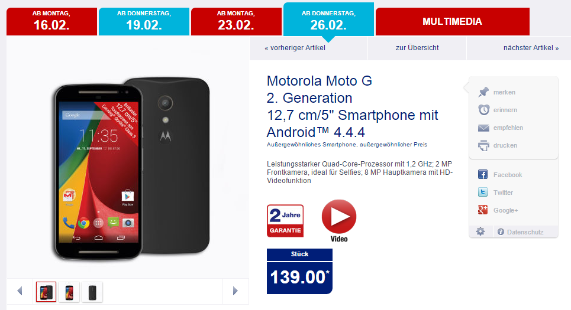
Task: Select the second phone thumbnail
Action: pos(69,292)
